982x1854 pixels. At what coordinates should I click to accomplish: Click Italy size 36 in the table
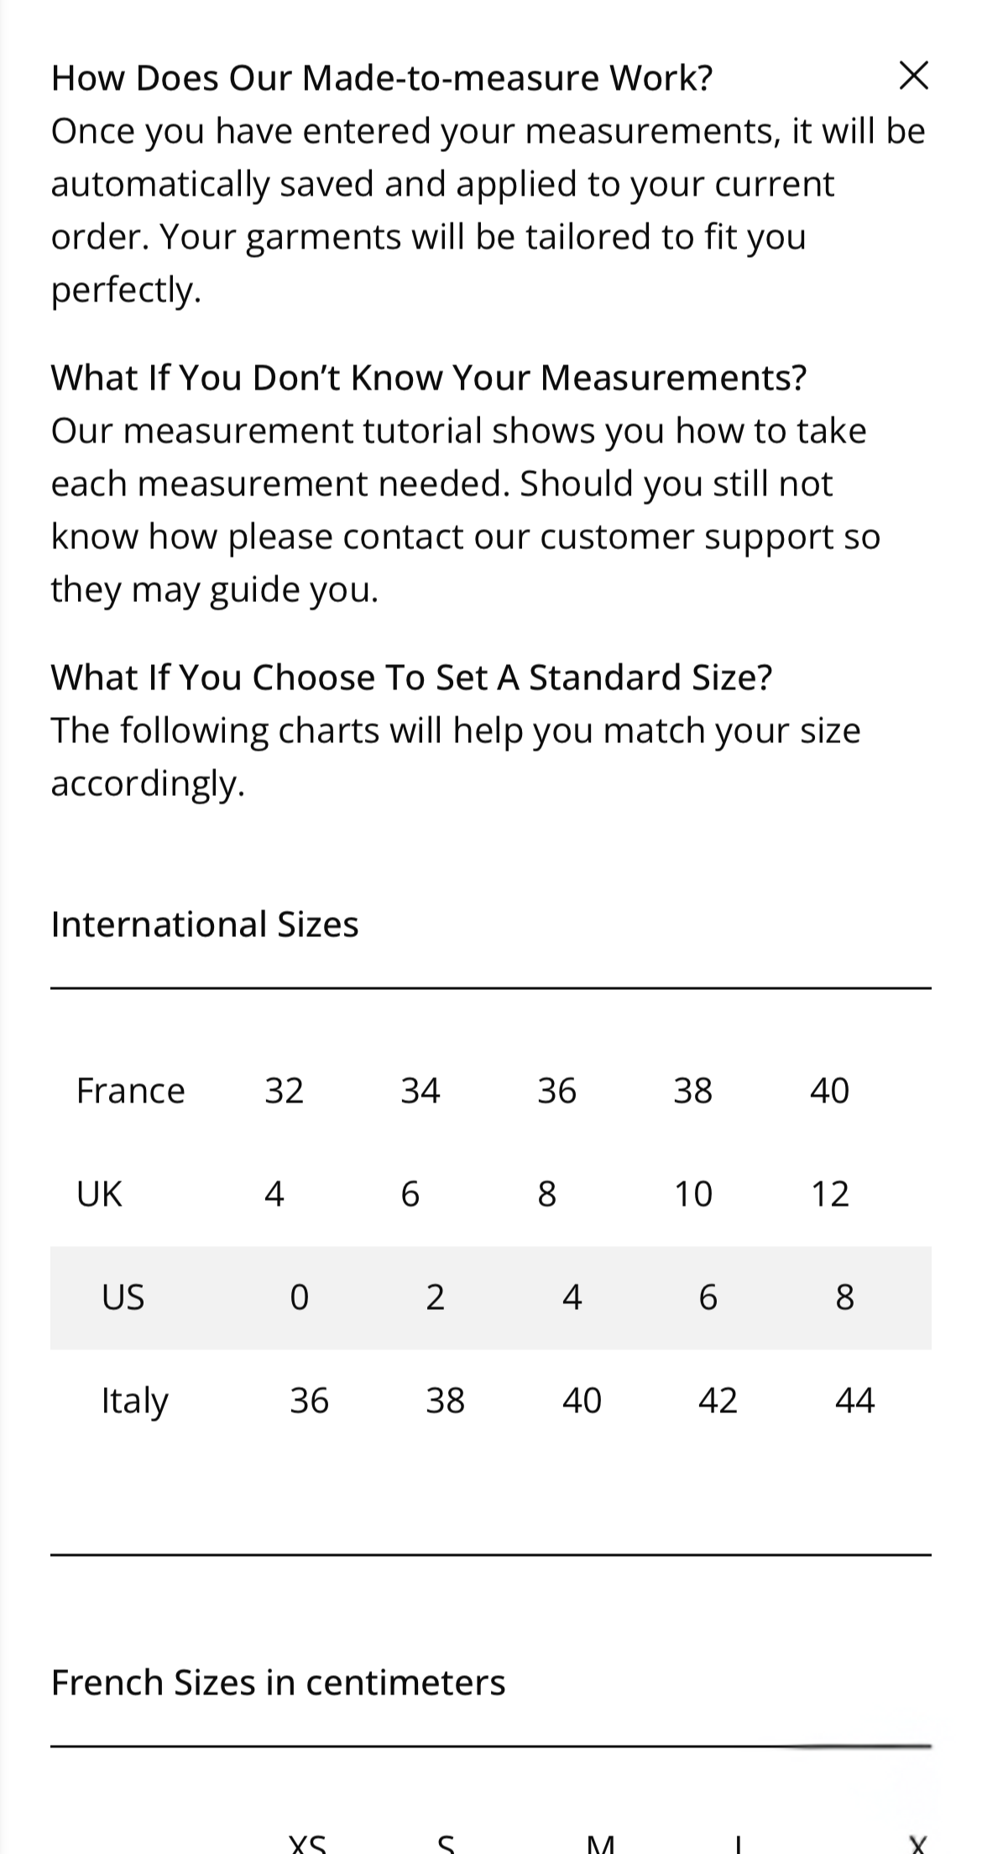309,1398
